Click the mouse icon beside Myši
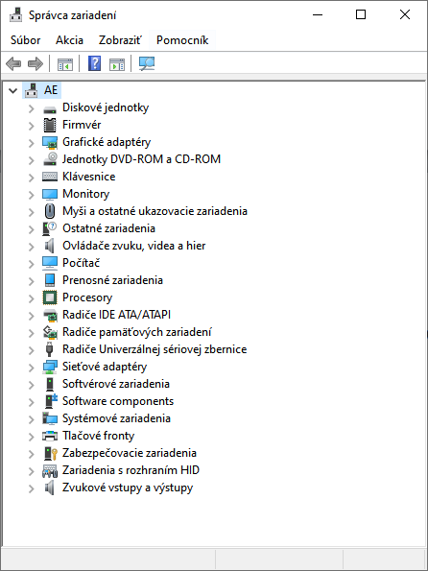This screenshot has width=428, height=571. pyautogui.click(x=50, y=211)
